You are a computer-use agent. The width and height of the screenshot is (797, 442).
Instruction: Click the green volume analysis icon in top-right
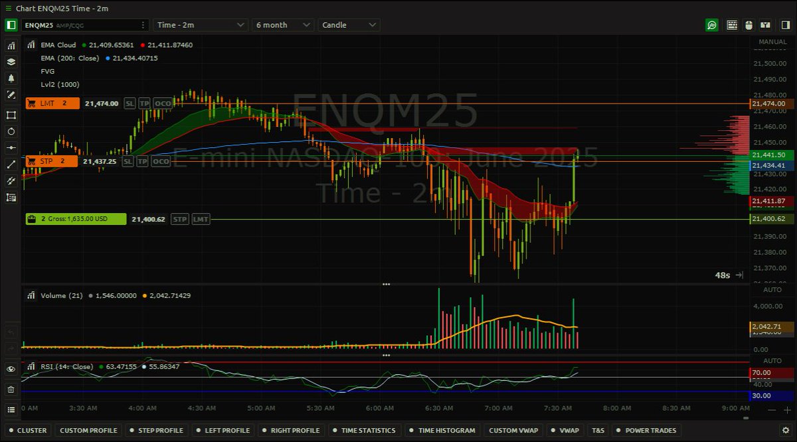tap(712, 25)
